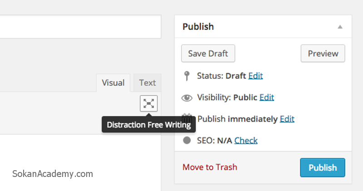Focus the post title input field
The height and width of the screenshot is (191, 363).
point(80,27)
